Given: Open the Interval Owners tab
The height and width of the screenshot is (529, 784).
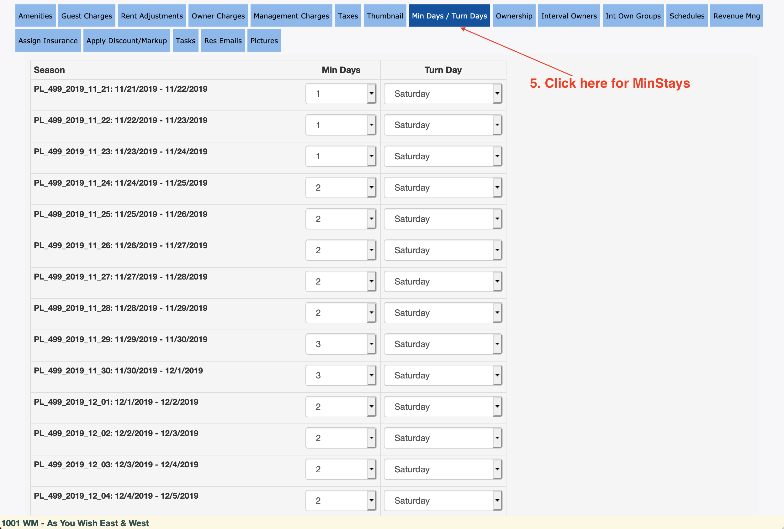Looking at the screenshot, I should click(x=569, y=16).
